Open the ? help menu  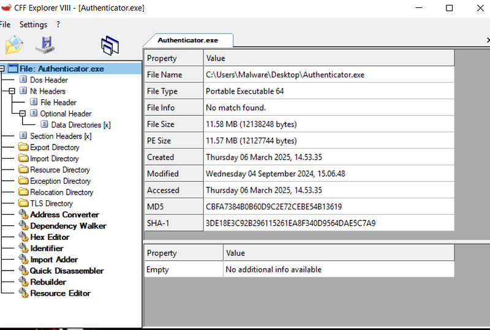click(58, 24)
